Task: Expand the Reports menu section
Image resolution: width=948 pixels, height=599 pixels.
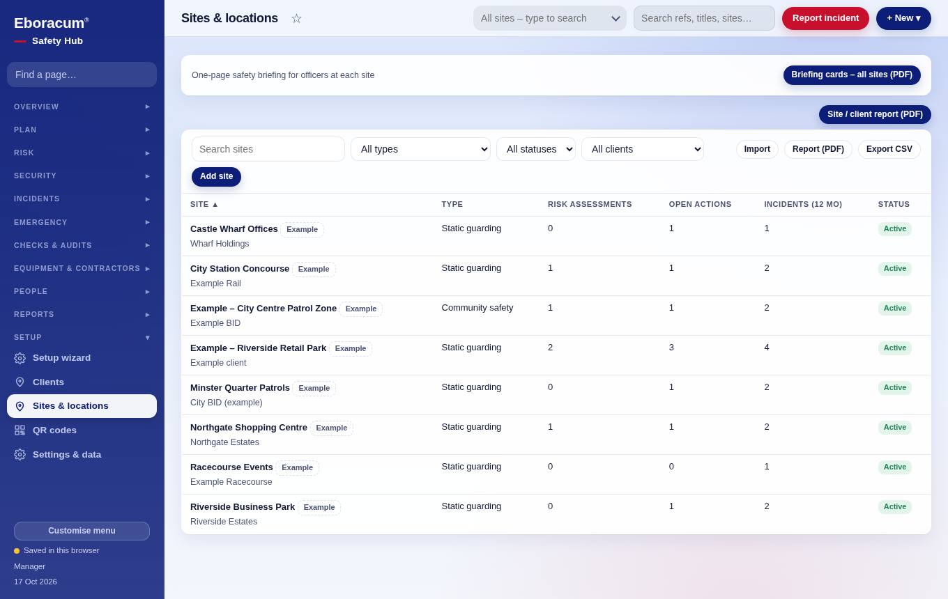Action: click(x=82, y=314)
